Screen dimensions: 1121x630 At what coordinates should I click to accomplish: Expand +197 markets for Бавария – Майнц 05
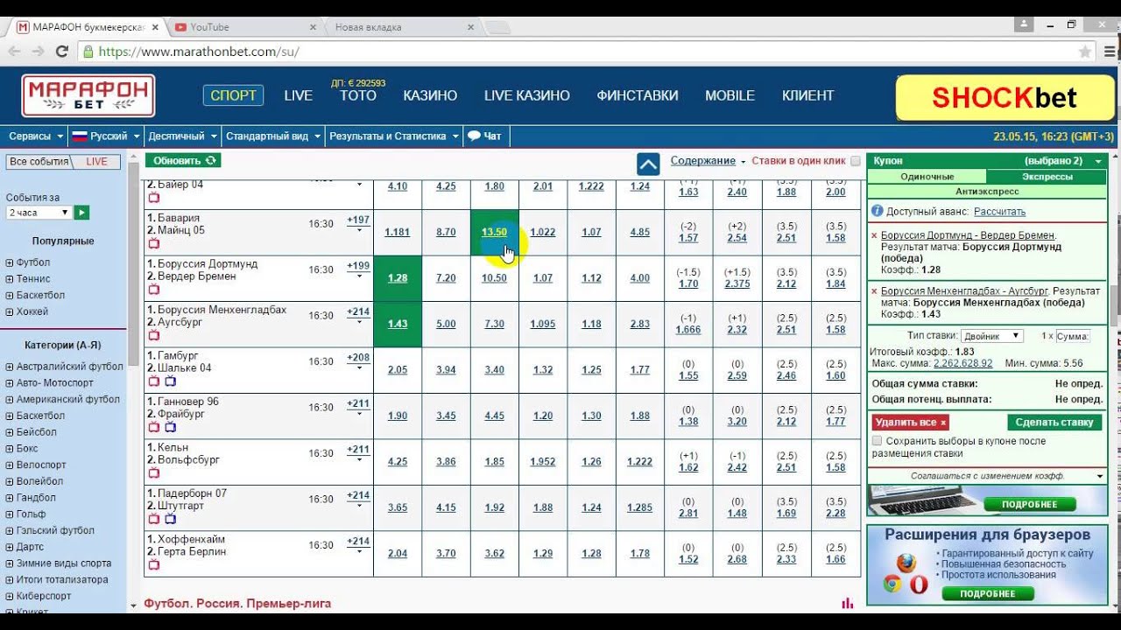pos(358,223)
